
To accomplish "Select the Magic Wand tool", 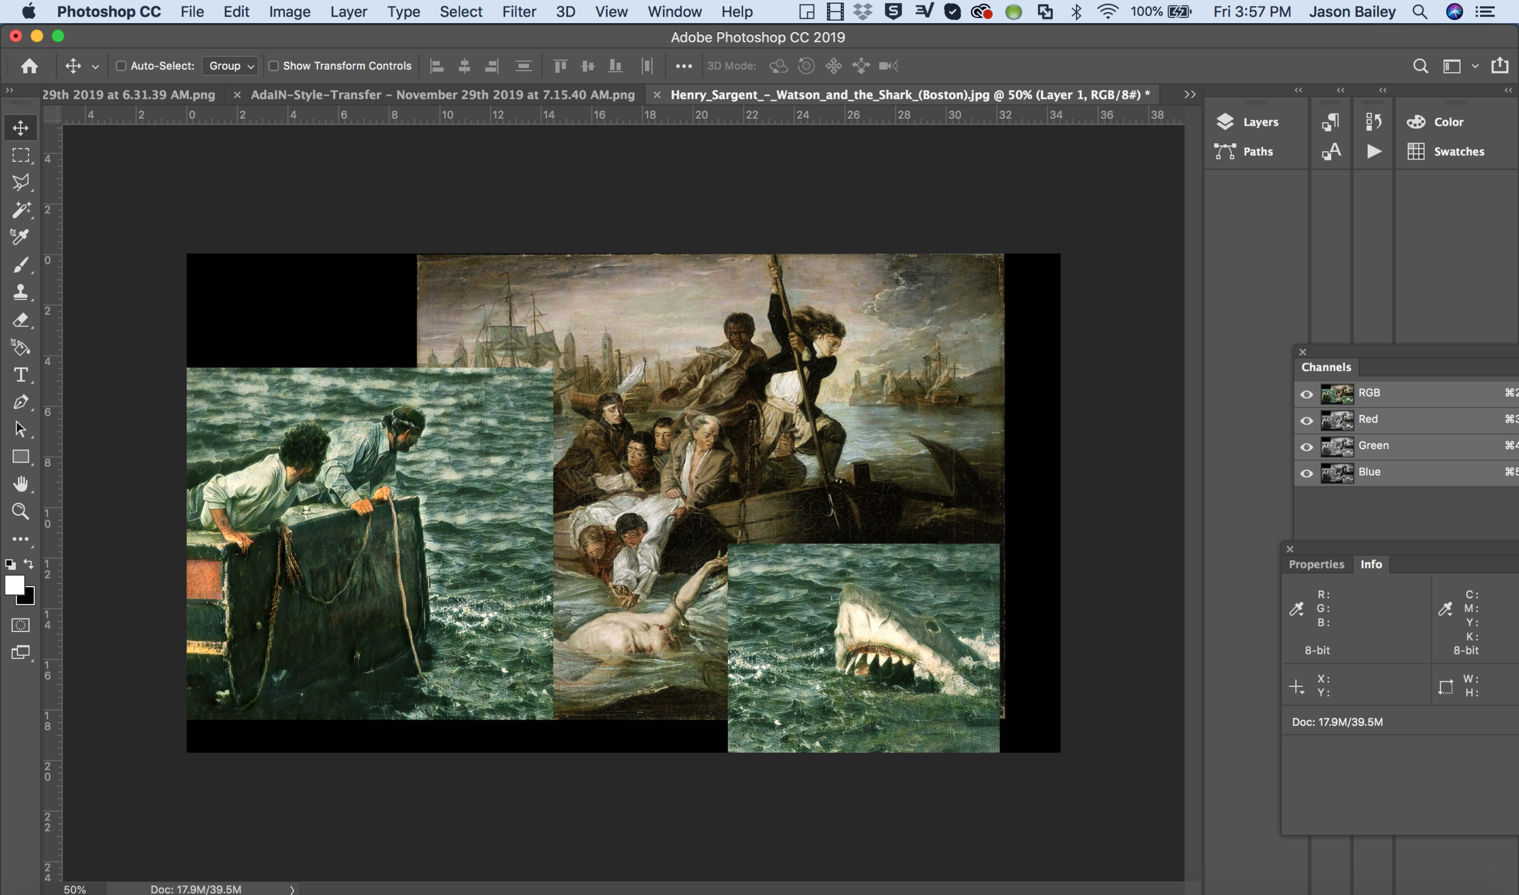I will point(21,210).
